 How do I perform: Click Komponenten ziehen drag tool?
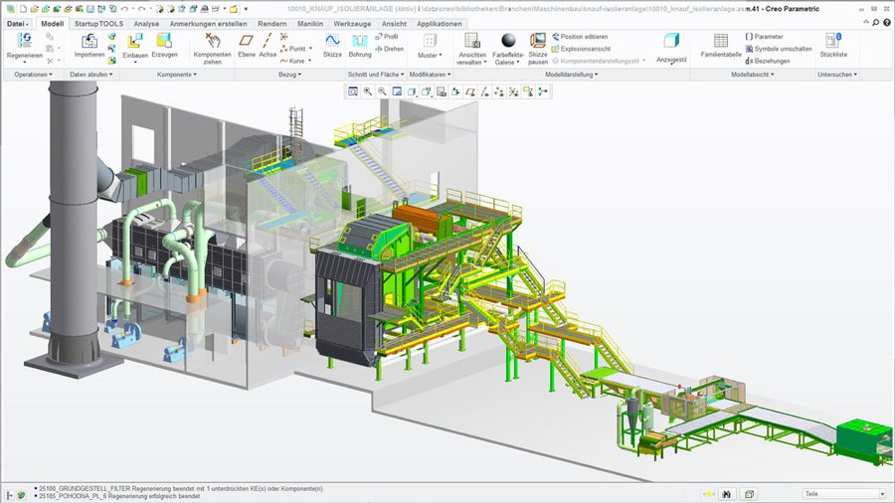point(212,42)
